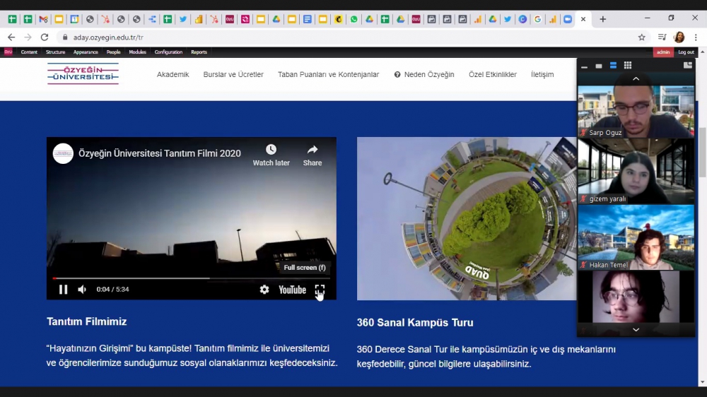Show Zoom active speaker thumbnail view
Screen dimensions: 707x397
[599, 66]
